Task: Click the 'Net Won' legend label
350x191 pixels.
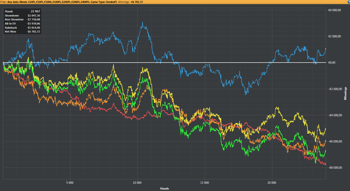Action: click(10, 31)
